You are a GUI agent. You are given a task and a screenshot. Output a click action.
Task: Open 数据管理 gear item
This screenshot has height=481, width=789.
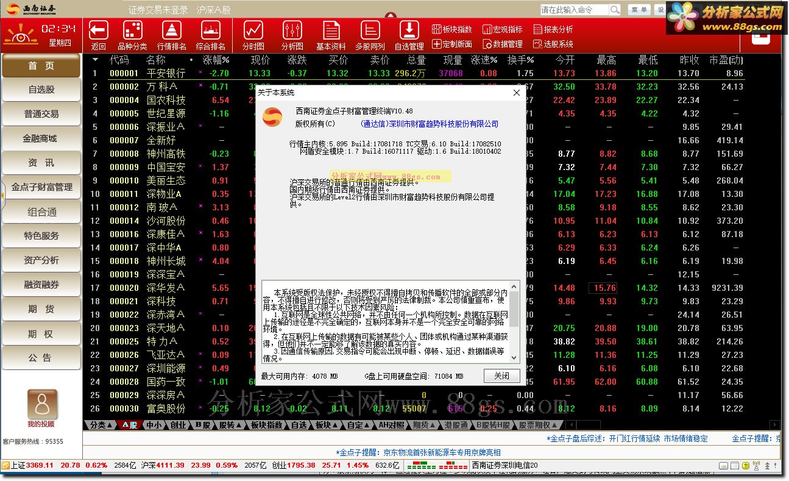(x=502, y=44)
